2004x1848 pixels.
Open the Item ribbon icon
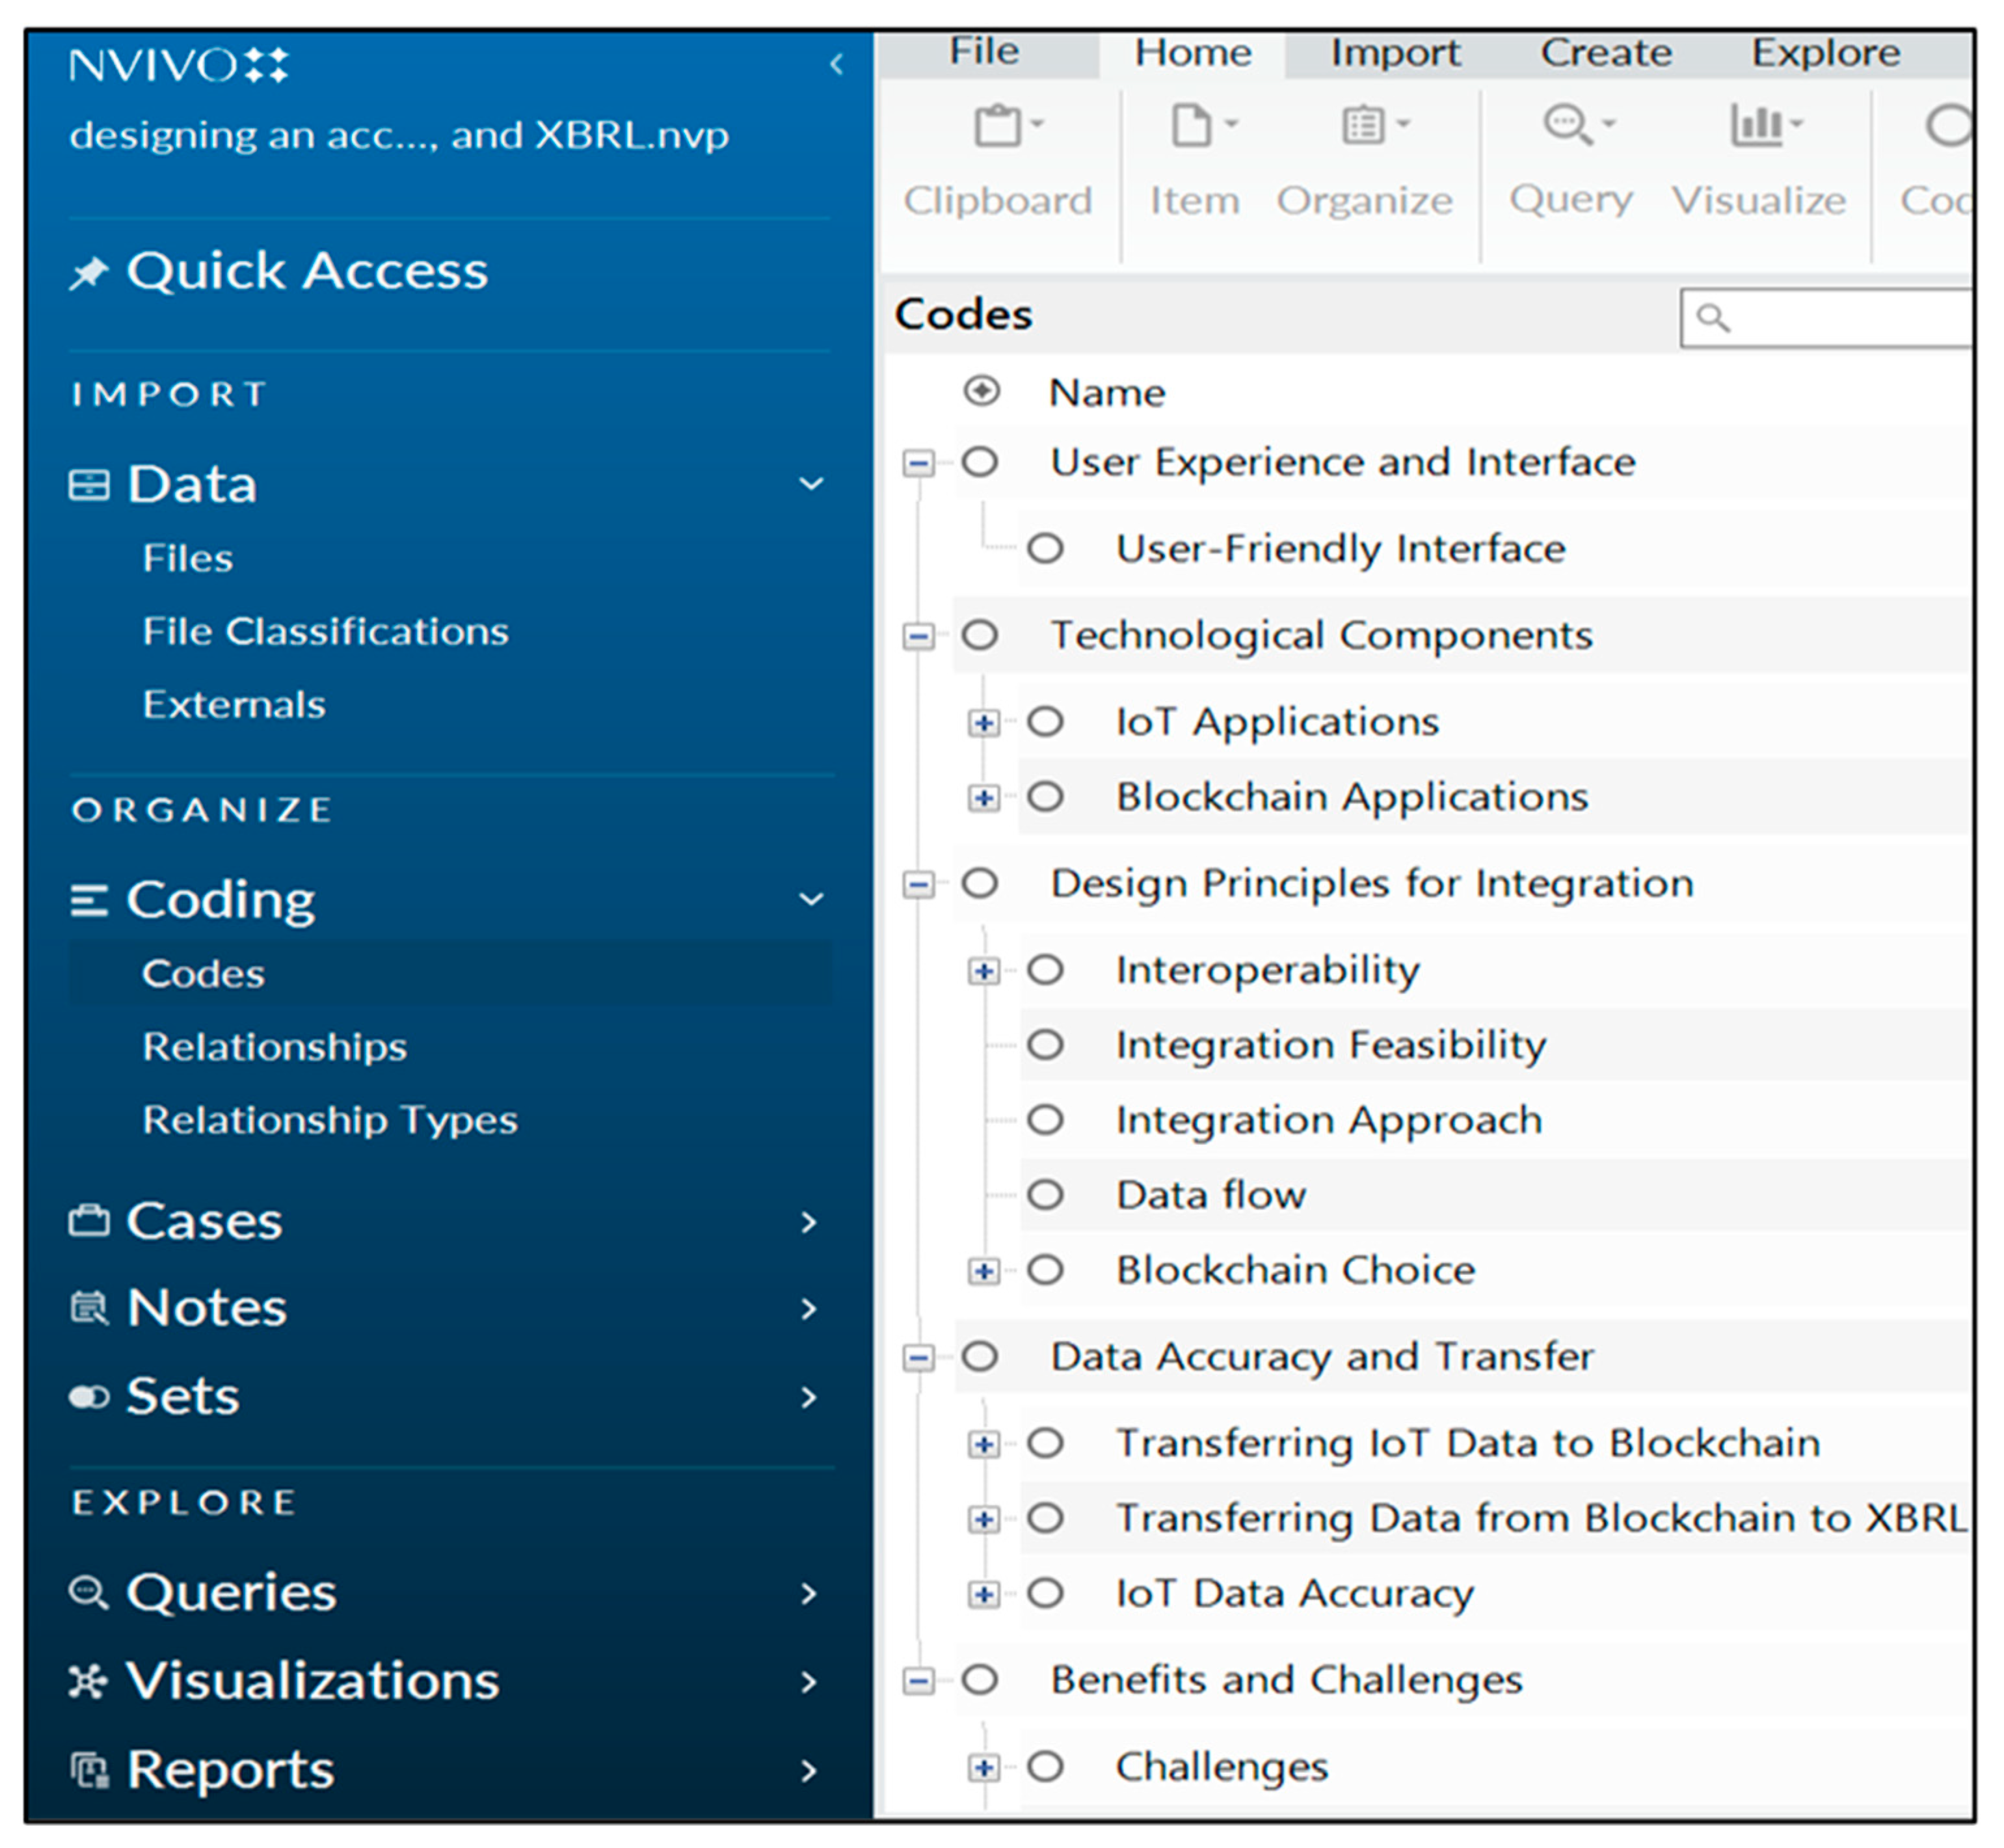click(x=1191, y=127)
